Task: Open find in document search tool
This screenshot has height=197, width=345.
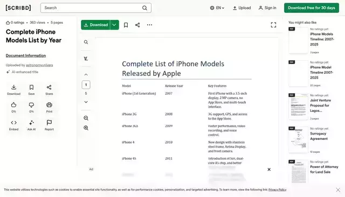Action: click(x=86, y=42)
